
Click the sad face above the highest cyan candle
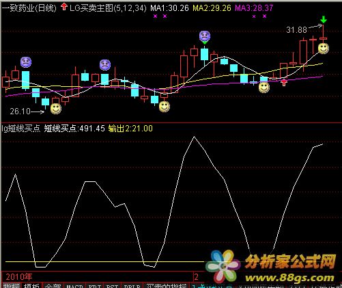pos(205,36)
